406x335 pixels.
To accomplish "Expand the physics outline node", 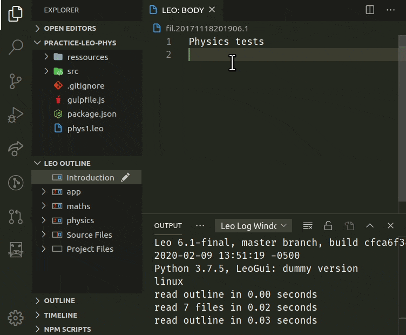I will 44,220.
